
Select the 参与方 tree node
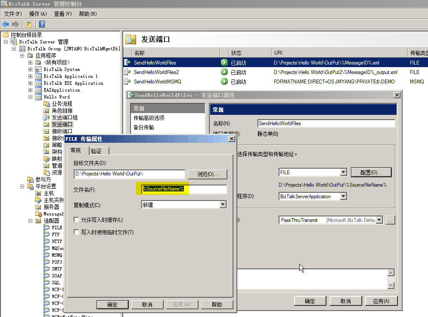[x=43, y=179]
